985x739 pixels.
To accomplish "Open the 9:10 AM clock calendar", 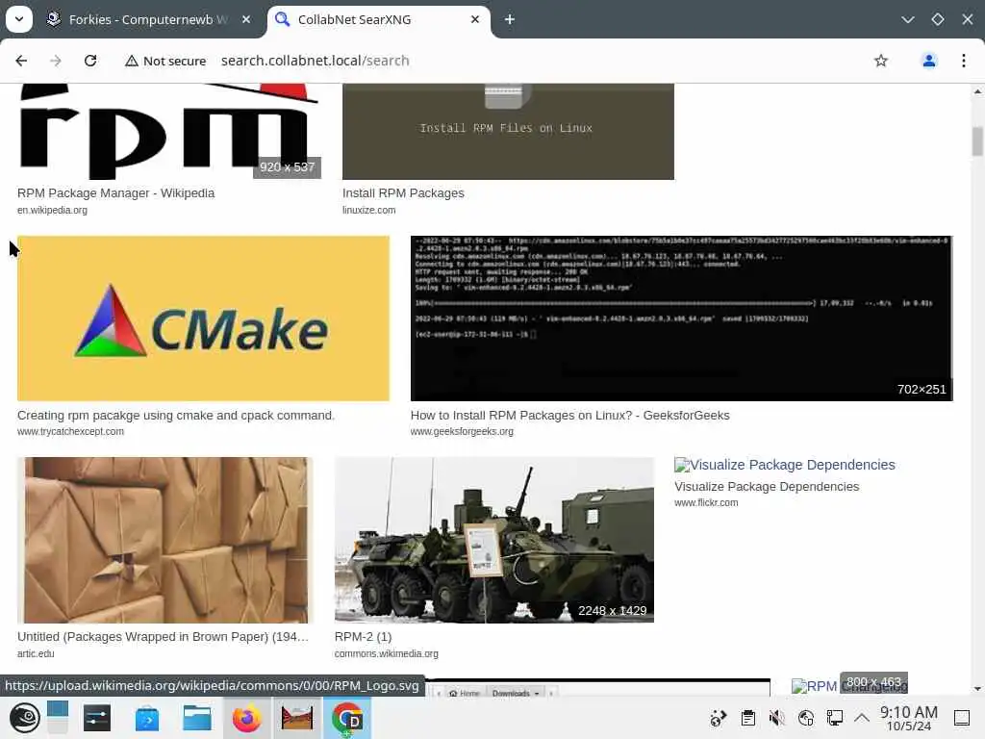I will [x=908, y=718].
